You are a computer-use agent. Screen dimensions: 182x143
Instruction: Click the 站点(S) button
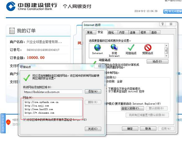pos(157,62)
